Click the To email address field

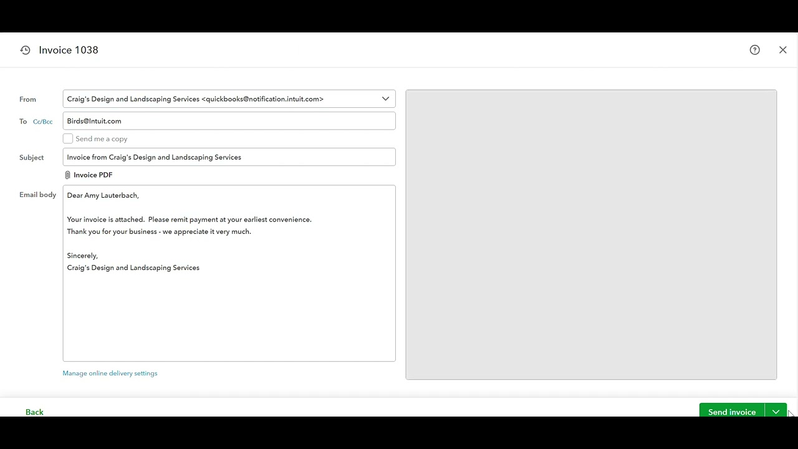click(229, 121)
